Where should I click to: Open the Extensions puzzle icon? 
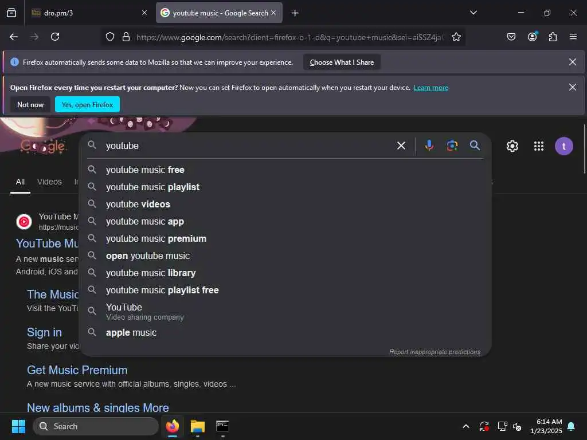pos(553,37)
